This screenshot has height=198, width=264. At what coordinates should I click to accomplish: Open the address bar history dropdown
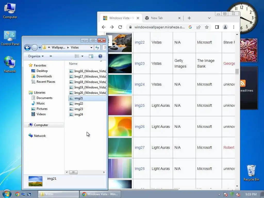coord(91,48)
